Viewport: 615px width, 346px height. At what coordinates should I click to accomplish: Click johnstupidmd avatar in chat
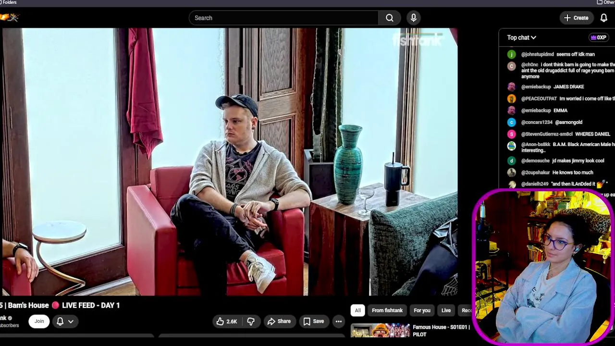[511, 54]
